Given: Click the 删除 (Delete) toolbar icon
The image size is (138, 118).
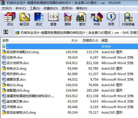Looking at the screenshot, I should point(68,17).
